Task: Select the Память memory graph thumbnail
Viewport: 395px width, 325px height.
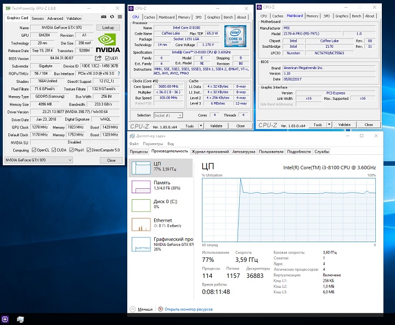Action: (141, 187)
